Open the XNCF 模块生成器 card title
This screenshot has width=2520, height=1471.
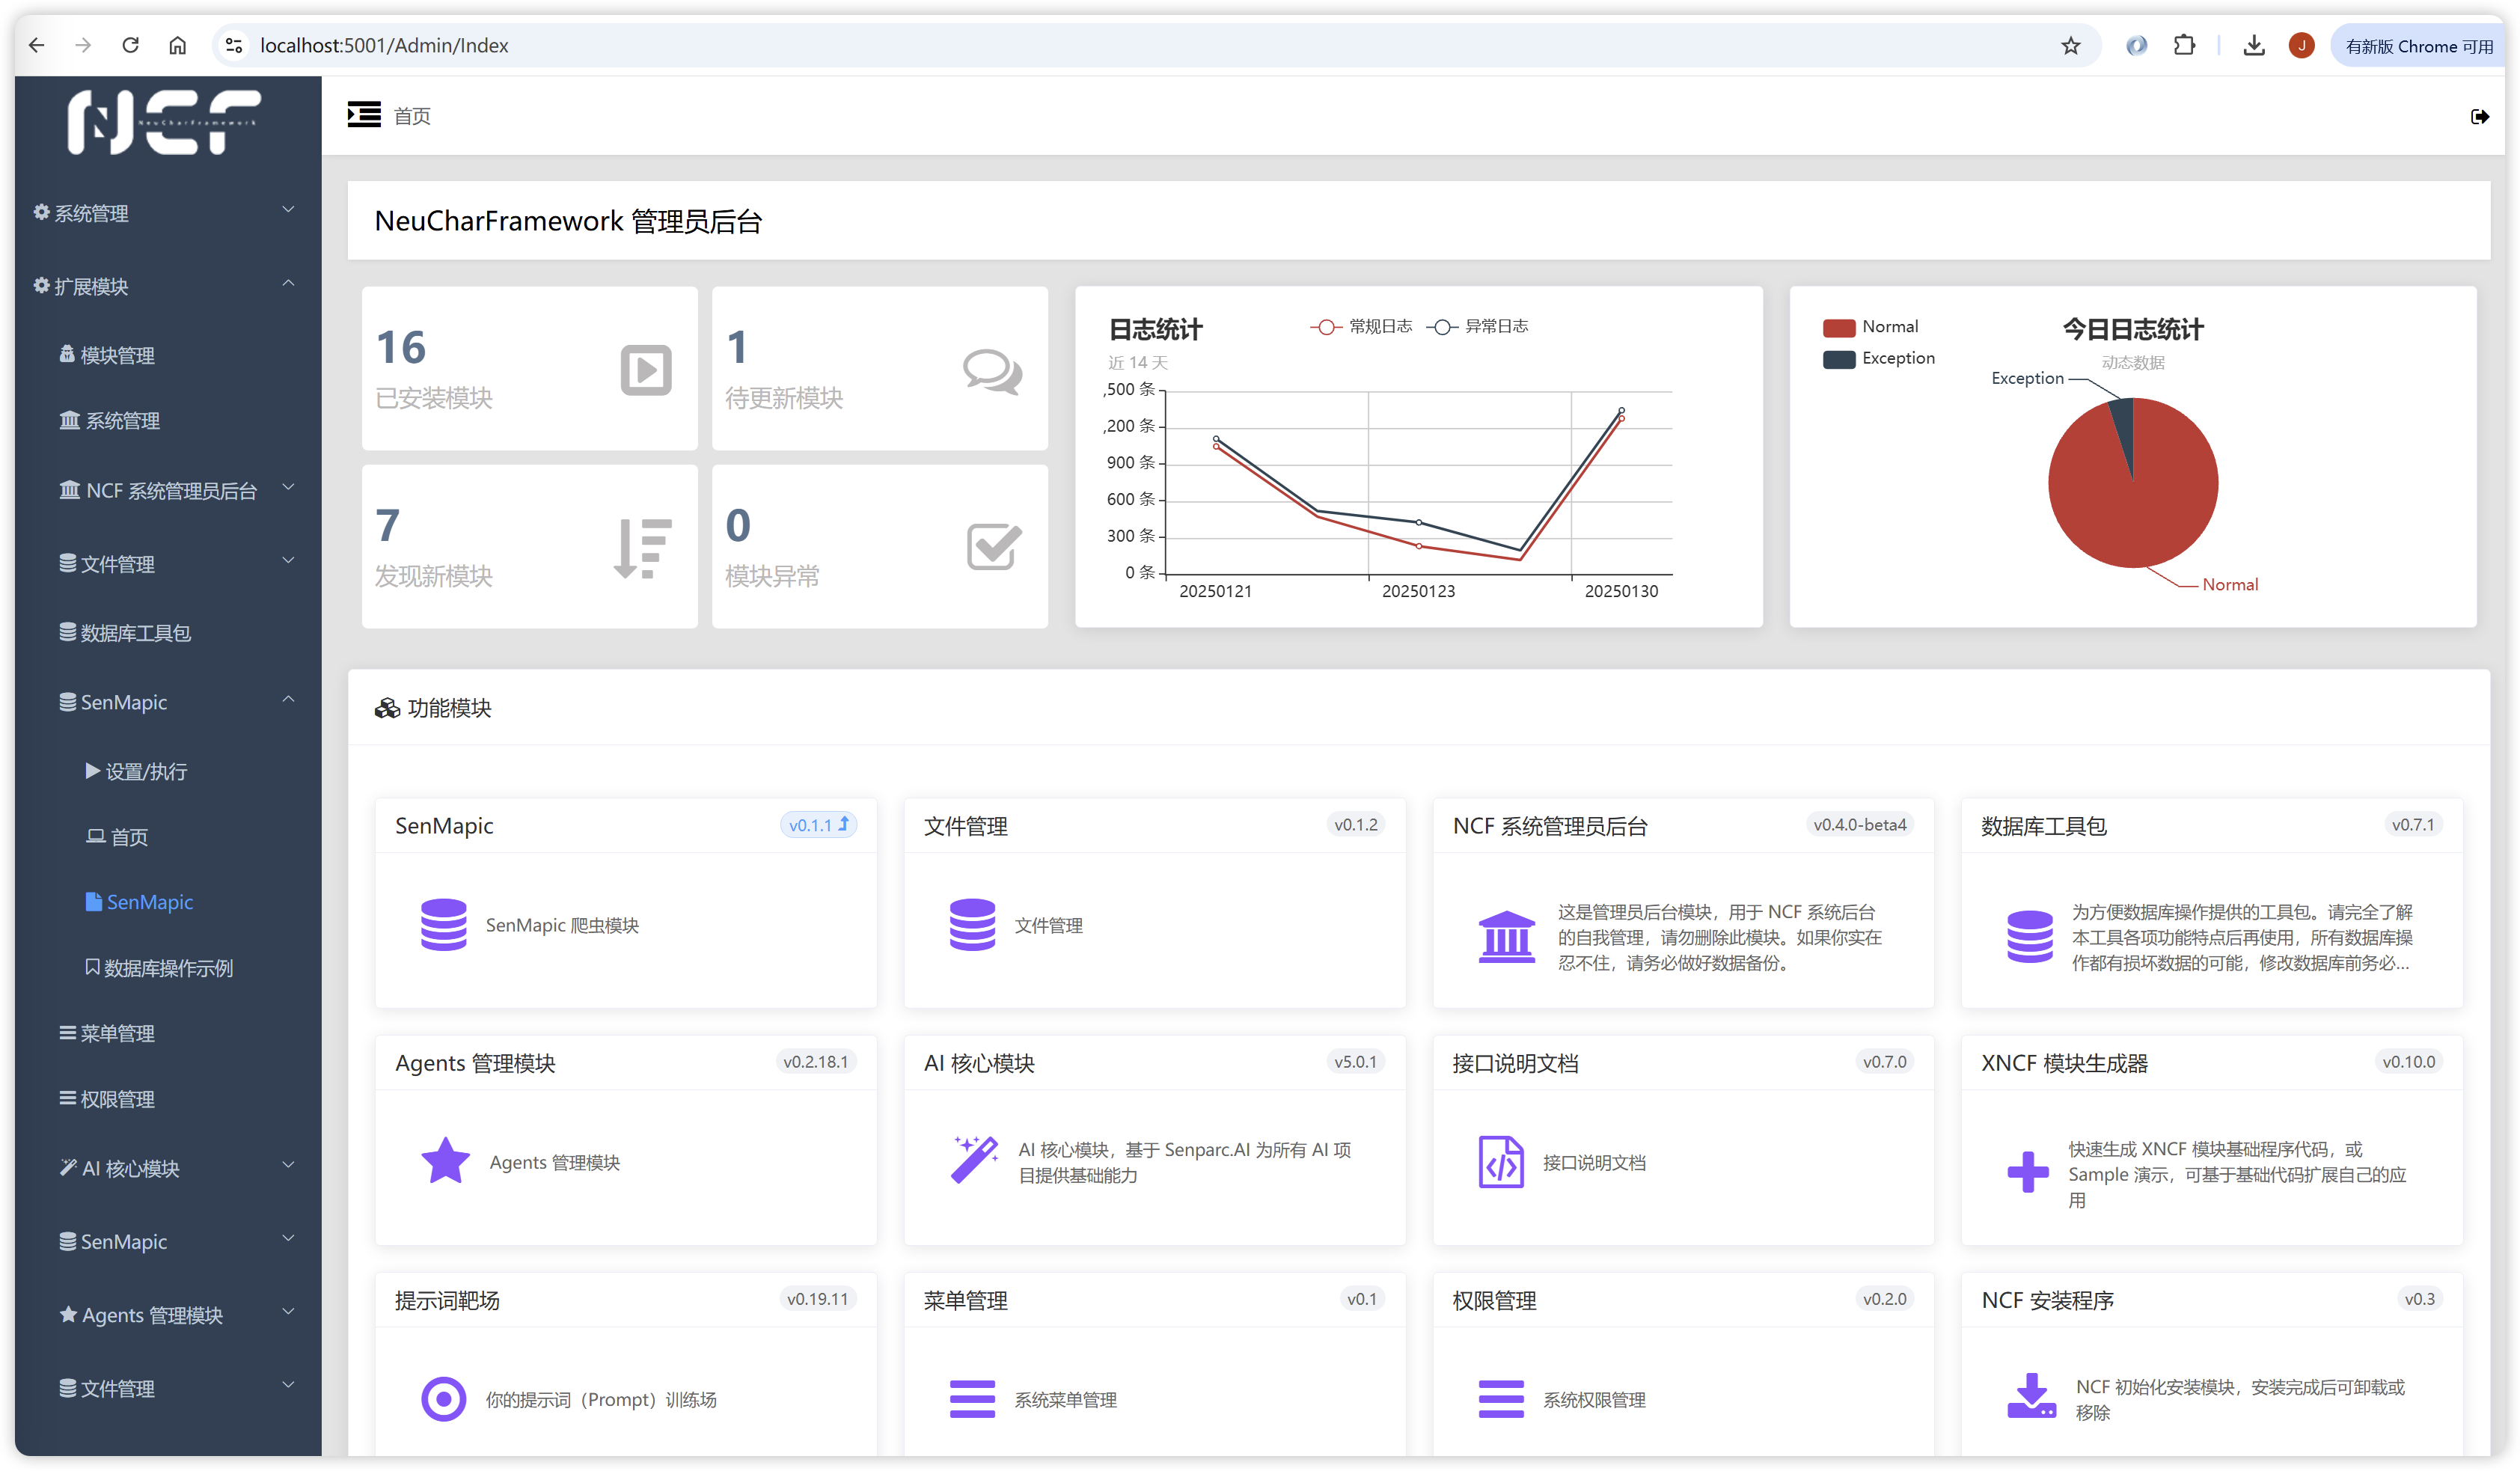point(2064,1063)
